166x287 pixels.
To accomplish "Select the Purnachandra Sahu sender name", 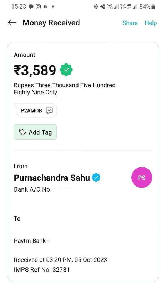I will (52, 178).
